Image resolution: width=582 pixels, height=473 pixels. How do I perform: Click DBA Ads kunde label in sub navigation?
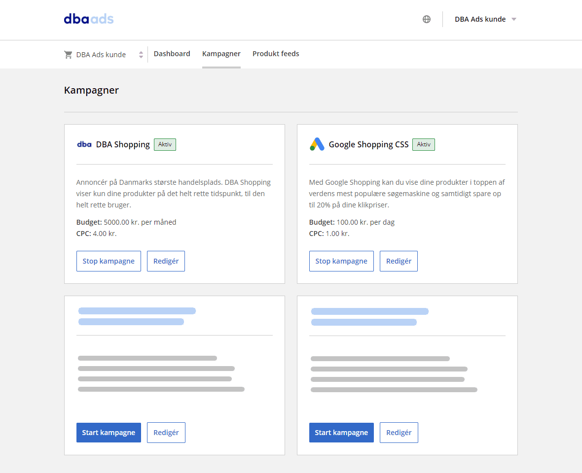tap(101, 55)
